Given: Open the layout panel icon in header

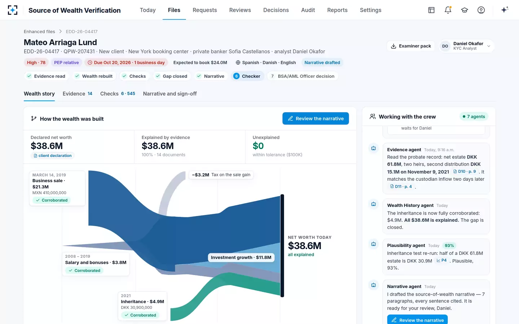Looking at the screenshot, I should [431, 10].
